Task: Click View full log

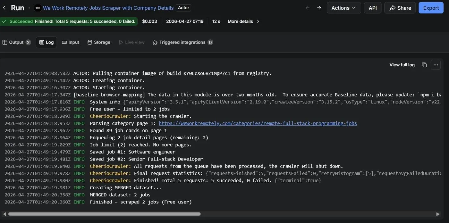Action: pos(402,65)
